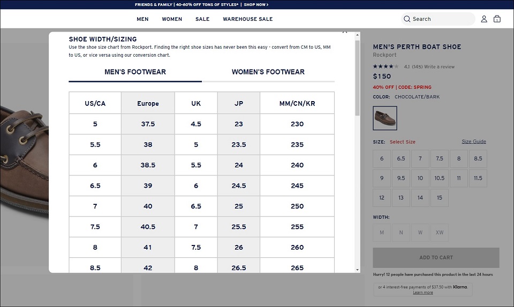Select shoe size 9.5
514x307 pixels.
pyautogui.click(x=401, y=179)
